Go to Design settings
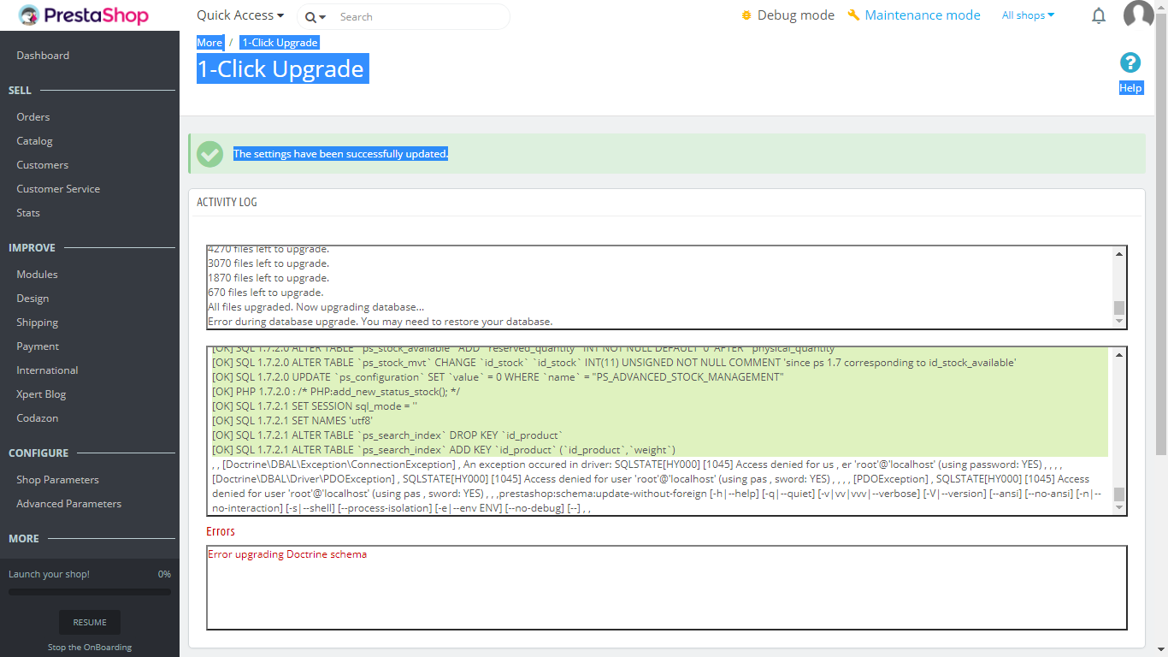1168x657 pixels. [x=32, y=299]
